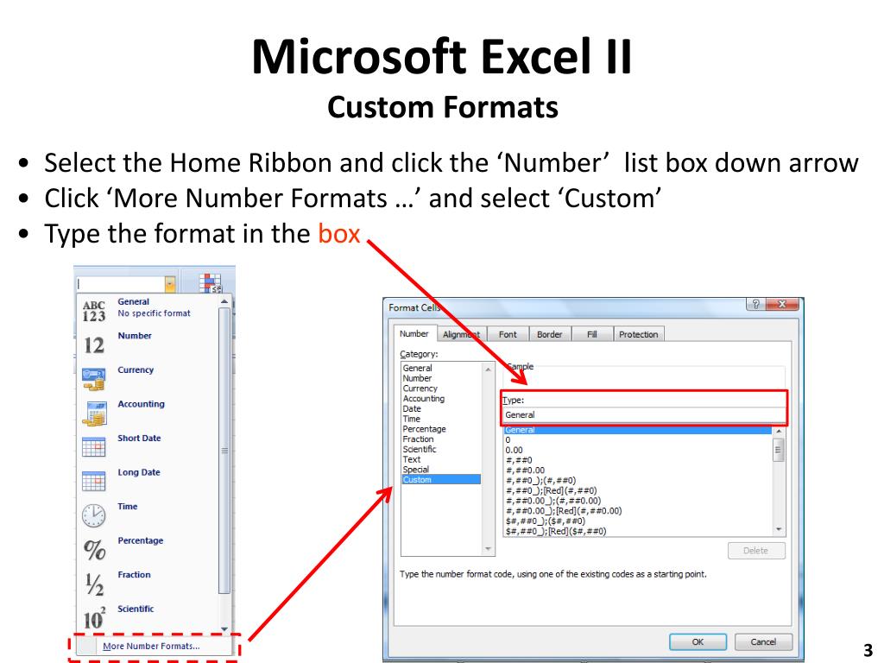Open the Font tab
This screenshot has height=663, width=884.
tap(508, 334)
